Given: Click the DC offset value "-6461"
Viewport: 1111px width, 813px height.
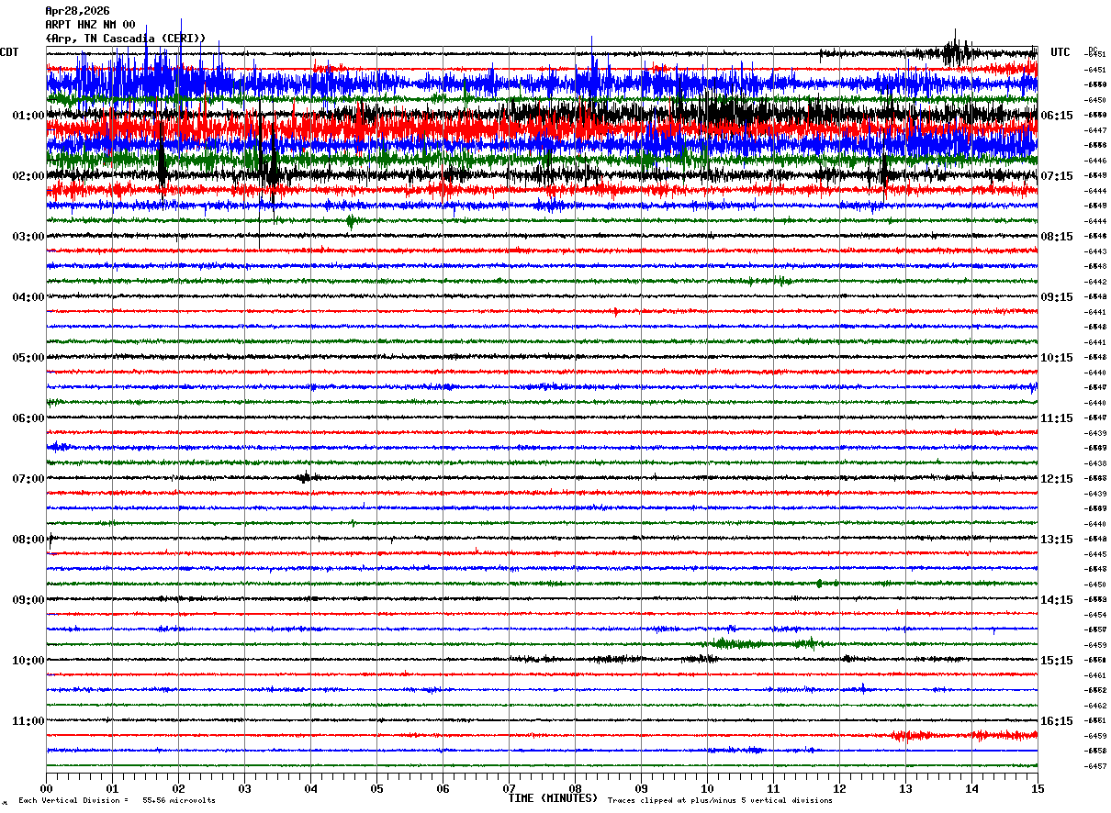Looking at the screenshot, I should click(1094, 675).
